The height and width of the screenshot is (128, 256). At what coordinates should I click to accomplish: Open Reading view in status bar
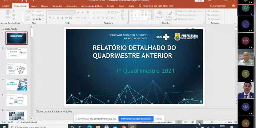(x=193, y=122)
